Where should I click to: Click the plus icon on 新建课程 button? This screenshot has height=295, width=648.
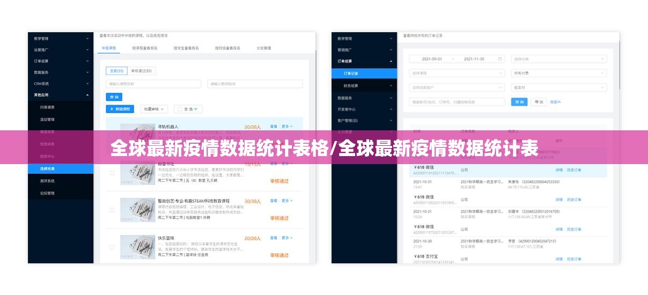[111, 109]
